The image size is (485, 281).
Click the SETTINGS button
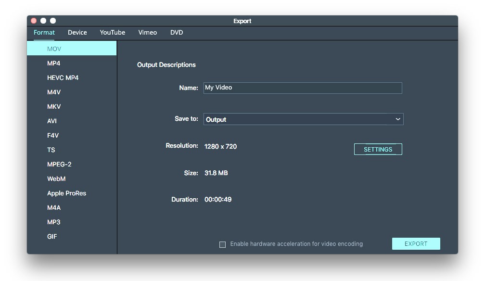click(x=378, y=149)
